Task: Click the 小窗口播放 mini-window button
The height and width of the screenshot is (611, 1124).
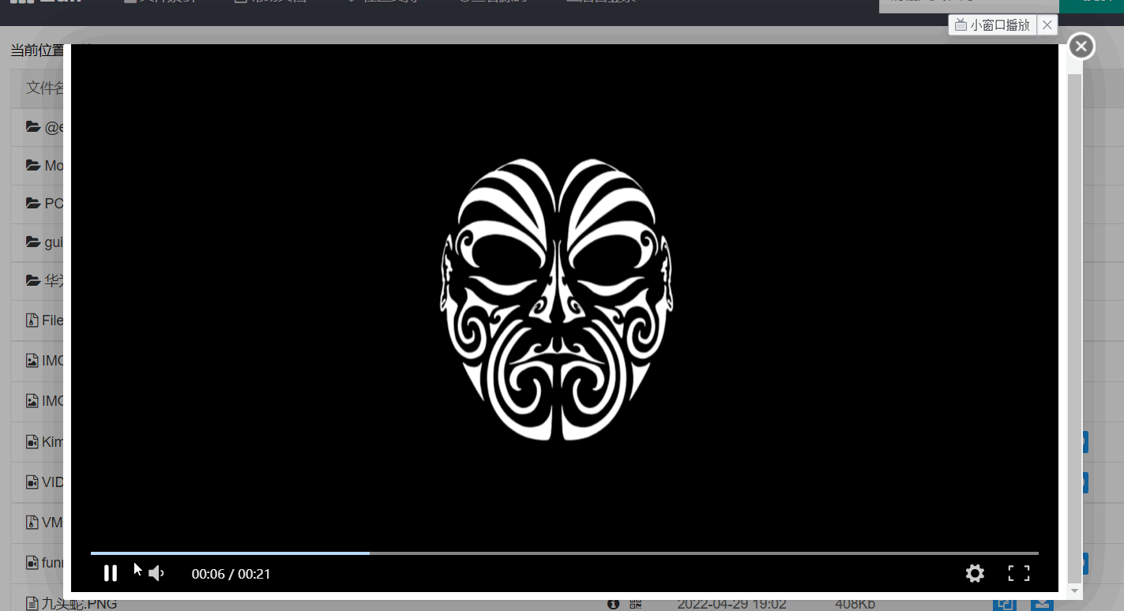Action: coord(993,25)
